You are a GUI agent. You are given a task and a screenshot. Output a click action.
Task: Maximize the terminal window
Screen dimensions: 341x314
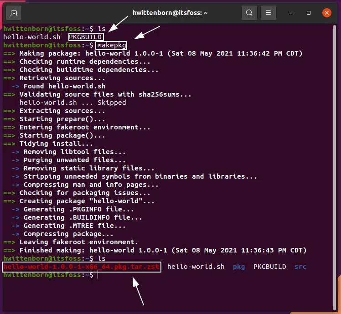[x=309, y=13]
